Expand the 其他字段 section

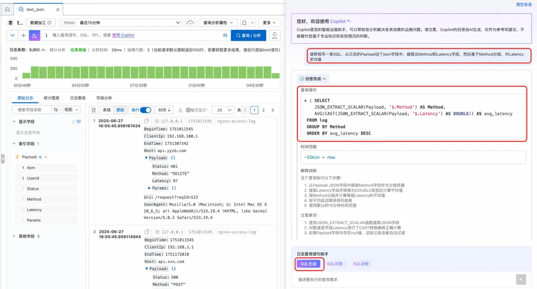[x=14, y=236]
